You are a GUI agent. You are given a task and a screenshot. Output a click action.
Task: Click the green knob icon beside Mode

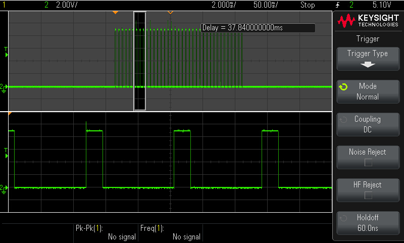pyautogui.click(x=343, y=87)
